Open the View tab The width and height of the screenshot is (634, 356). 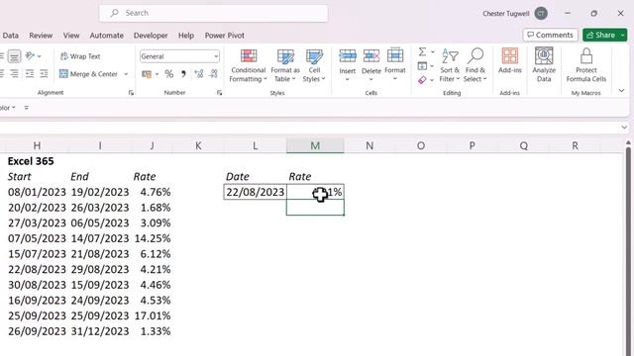tap(71, 36)
